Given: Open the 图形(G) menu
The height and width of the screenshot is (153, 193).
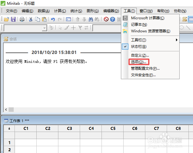Looking at the screenshot, I should tap(93, 11).
